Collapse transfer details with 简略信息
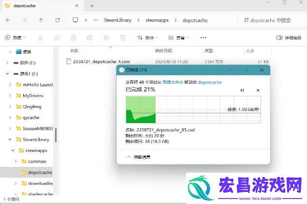 [x=139, y=157]
